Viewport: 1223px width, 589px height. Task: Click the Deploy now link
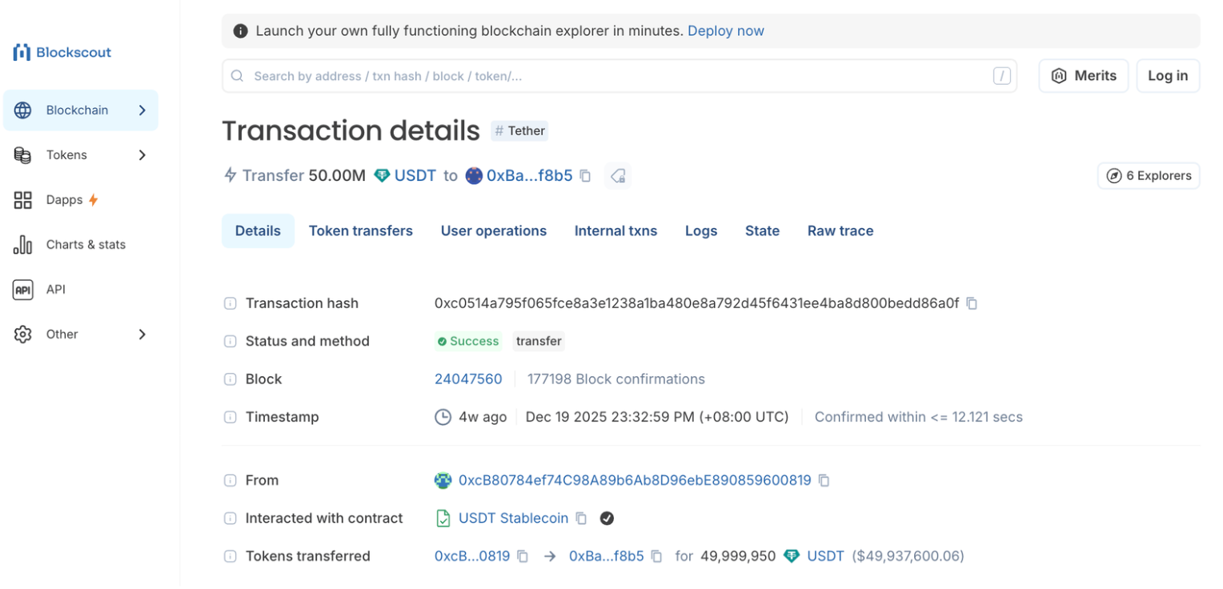[x=725, y=30]
